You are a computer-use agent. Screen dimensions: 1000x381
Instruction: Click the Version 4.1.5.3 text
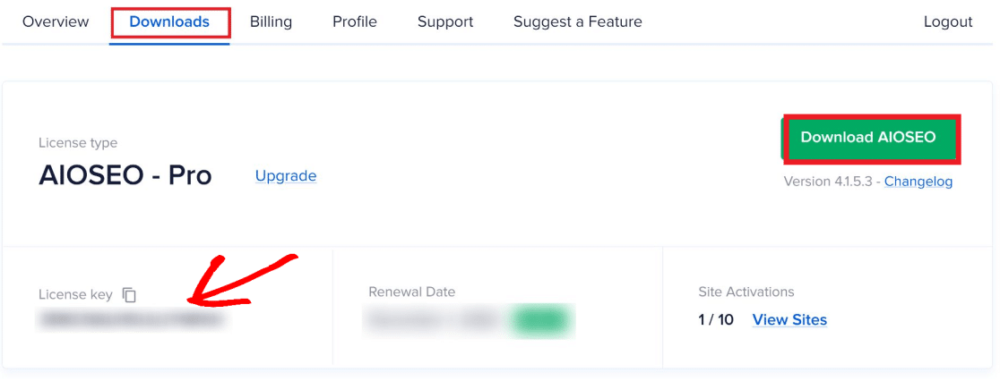831,182
